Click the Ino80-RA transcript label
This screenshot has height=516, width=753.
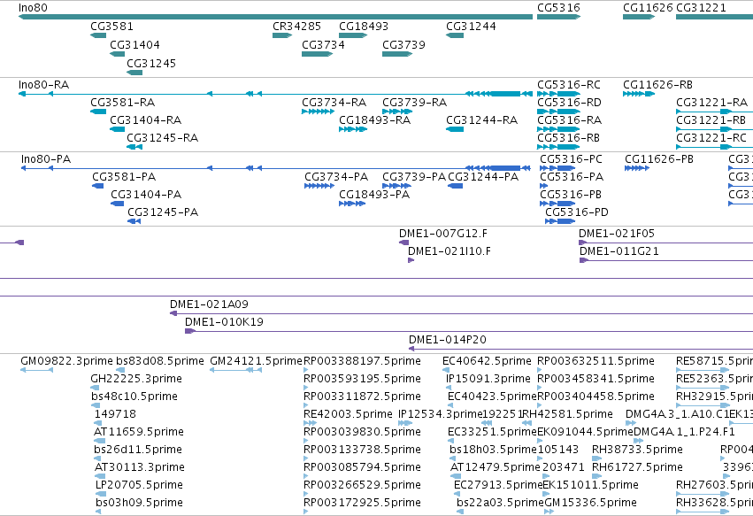(43, 85)
